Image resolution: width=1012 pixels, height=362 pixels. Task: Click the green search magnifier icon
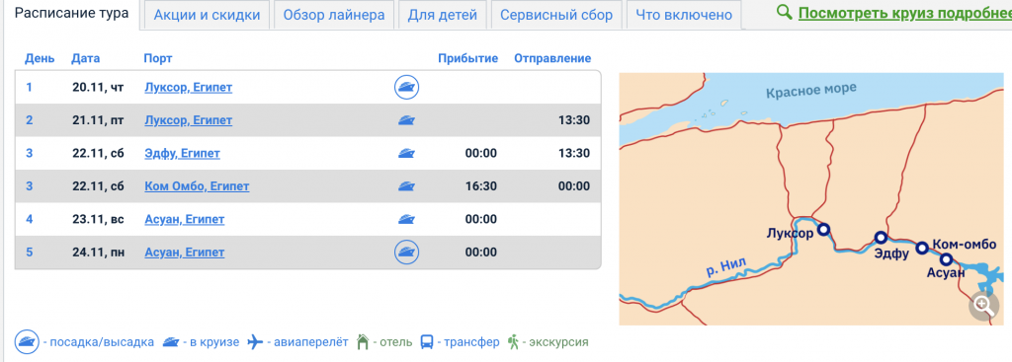[784, 12]
